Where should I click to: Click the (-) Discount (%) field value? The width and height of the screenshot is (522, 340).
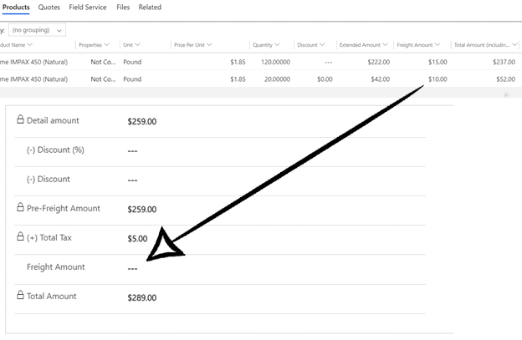coord(132,151)
